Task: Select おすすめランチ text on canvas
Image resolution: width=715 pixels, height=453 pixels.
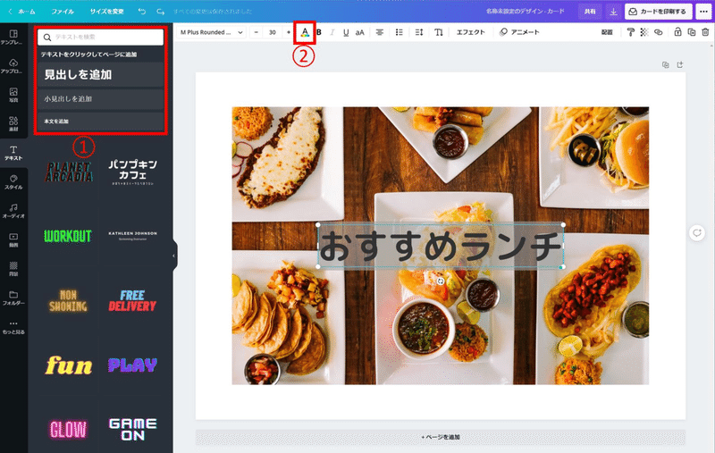Action: click(441, 246)
